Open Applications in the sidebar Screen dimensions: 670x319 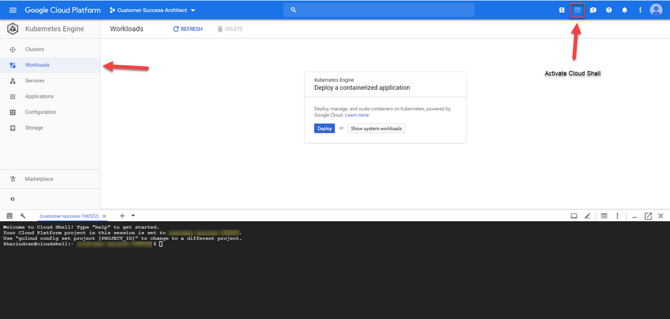click(x=50, y=97)
